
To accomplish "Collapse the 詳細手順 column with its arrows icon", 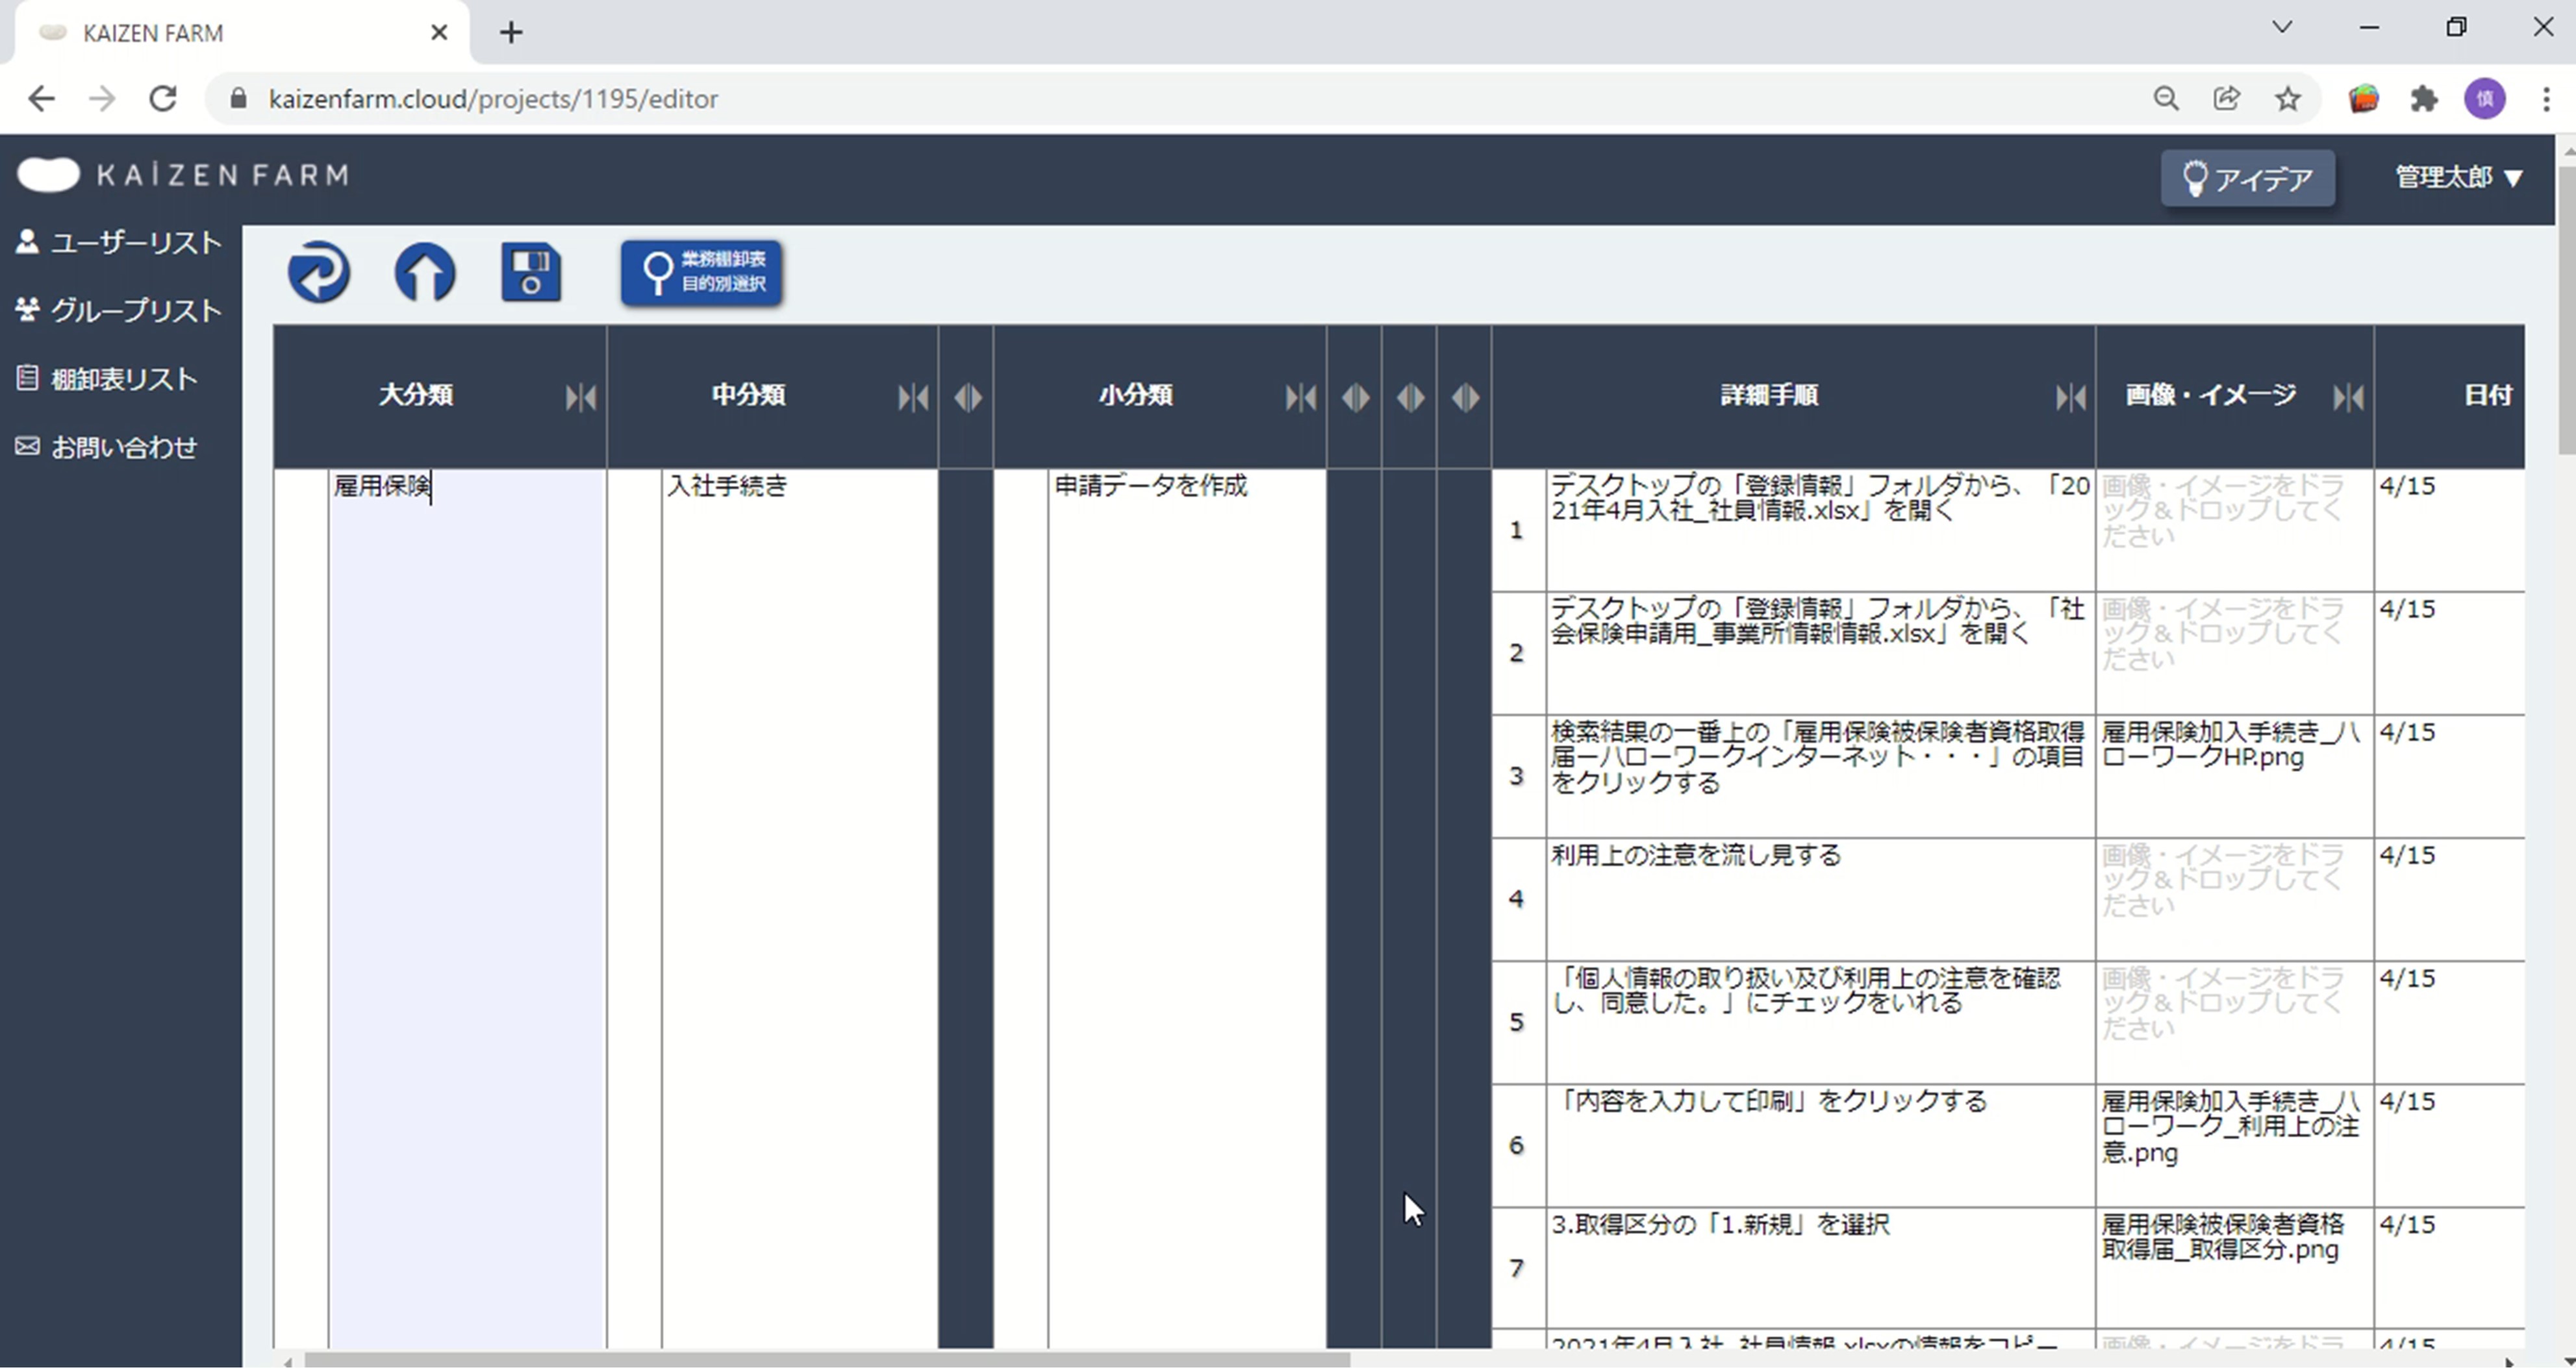I will (x=2071, y=398).
